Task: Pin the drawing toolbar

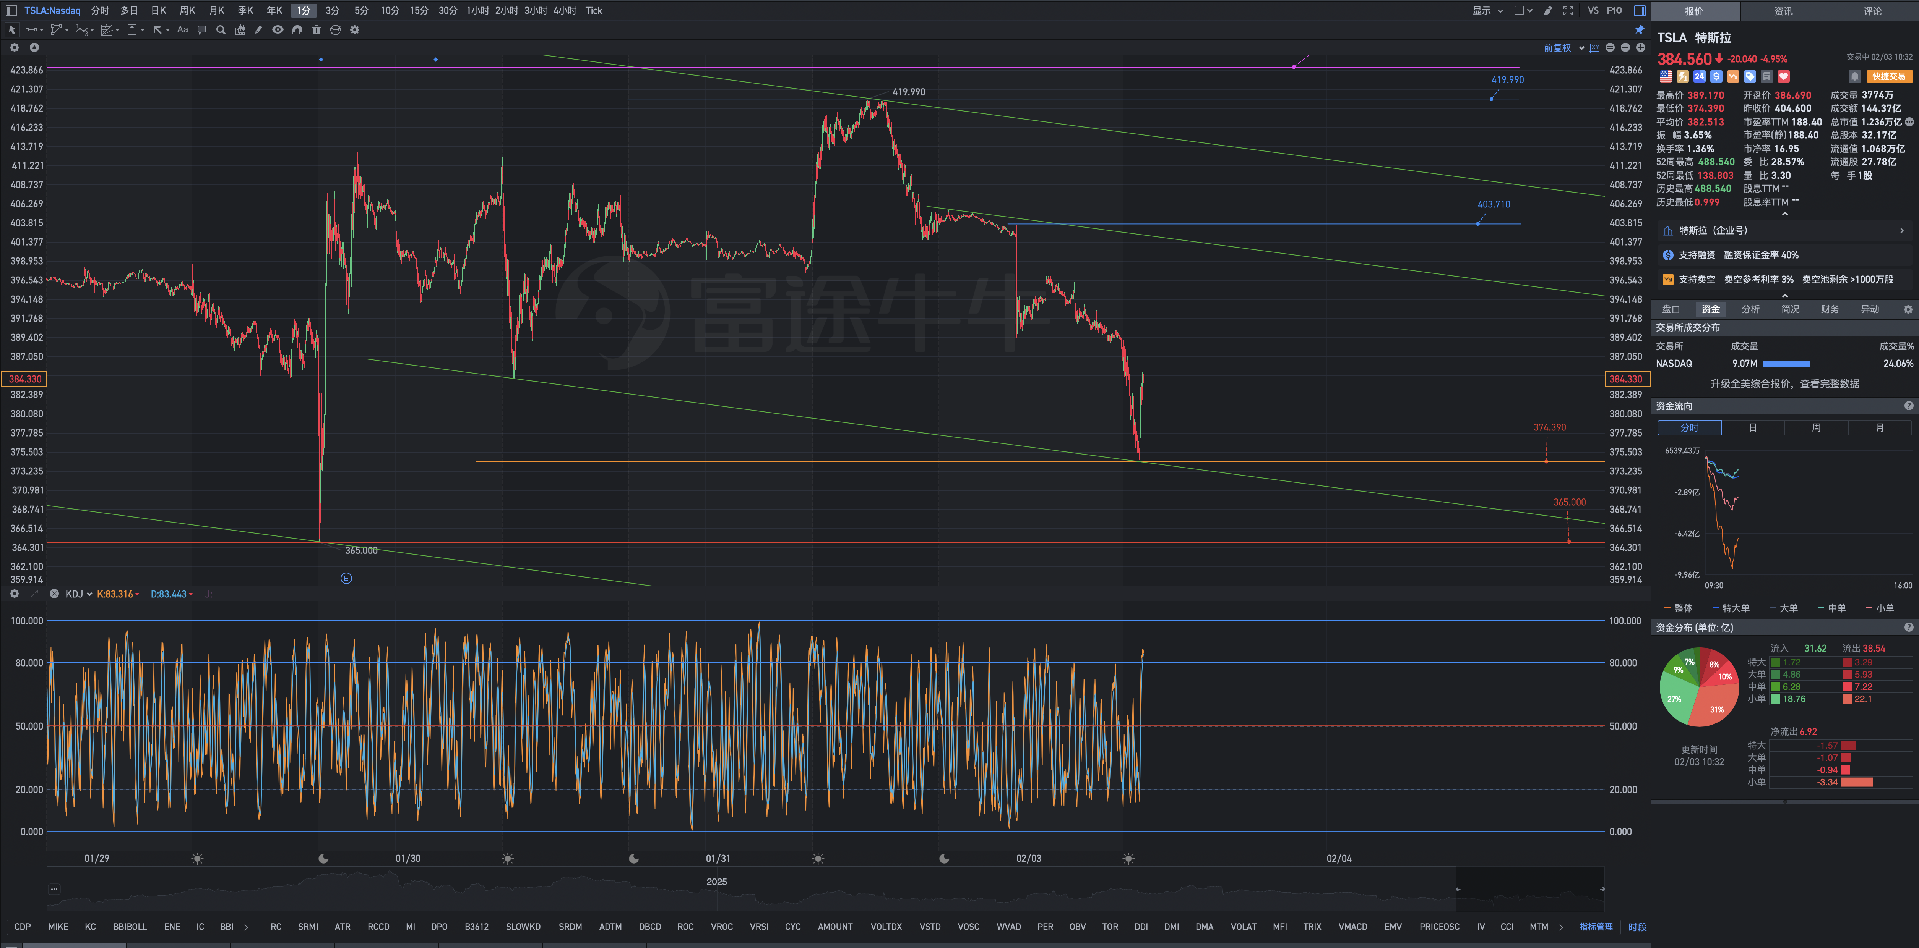Action: click(1640, 30)
